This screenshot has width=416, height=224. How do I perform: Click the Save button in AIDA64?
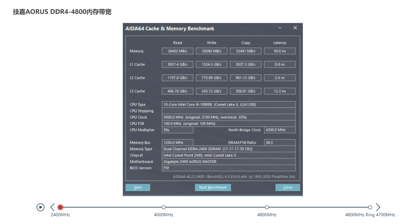(138, 187)
